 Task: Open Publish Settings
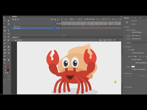coord(138,32)
